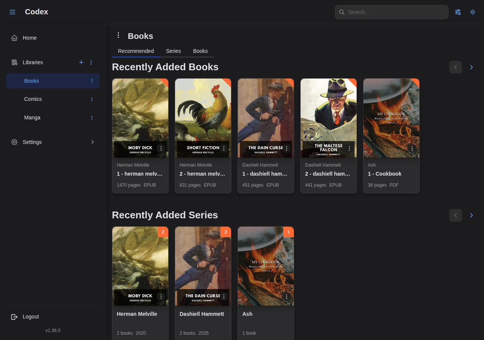Image resolution: width=484 pixels, height=340 pixels.
Task: Open the Libraries three-dot options menu
Action: [x=91, y=62]
